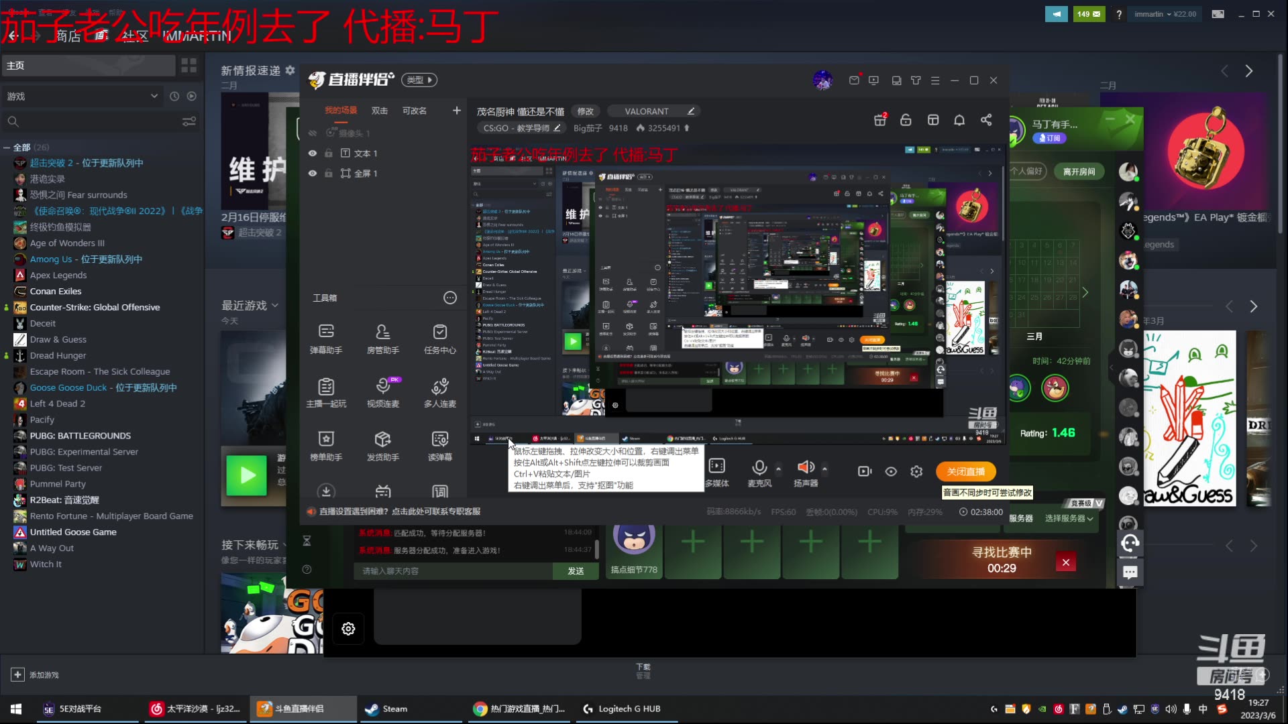Open the 任务中心 task center
This screenshot has height=724, width=1288.
[x=440, y=339]
